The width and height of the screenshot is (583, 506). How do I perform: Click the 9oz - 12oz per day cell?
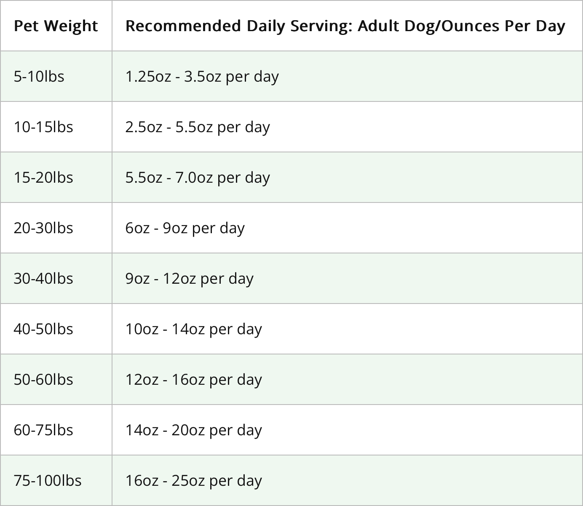(x=189, y=279)
